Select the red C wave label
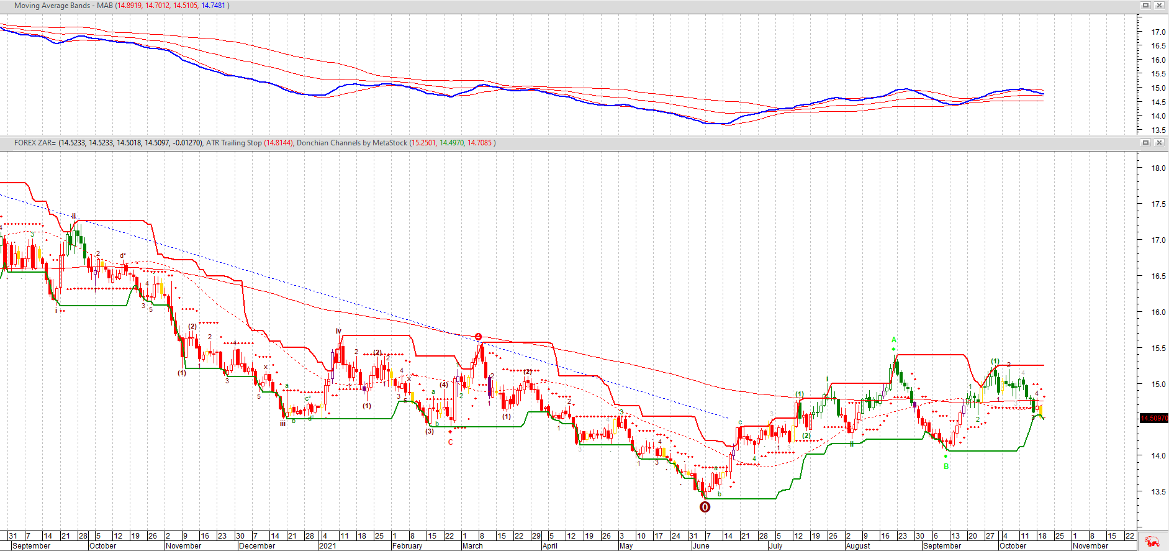The height and width of the screenshot is (551, 1169). click(451, 442)
